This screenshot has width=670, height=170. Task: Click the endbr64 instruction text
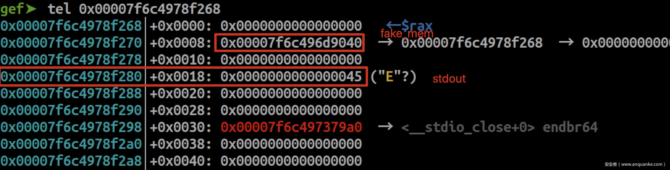[x=570, y=127]
